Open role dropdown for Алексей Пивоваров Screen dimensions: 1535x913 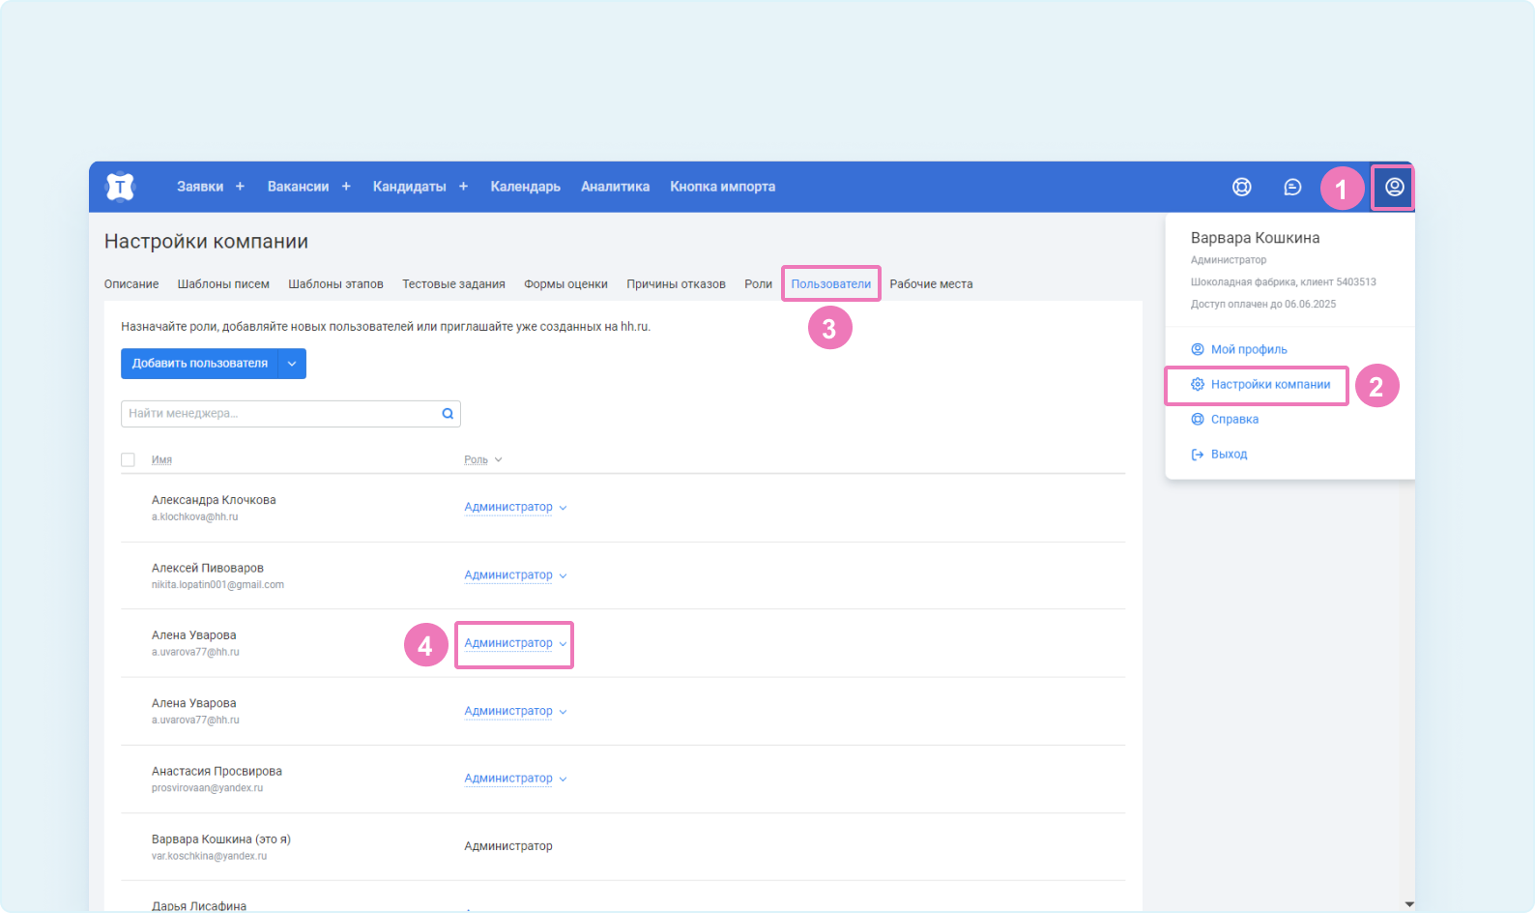coord(515,574)
